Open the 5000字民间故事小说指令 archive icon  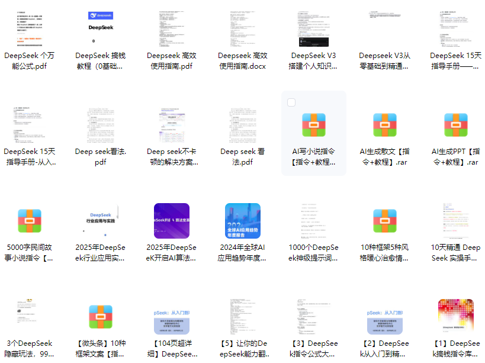pyautogui.click(x=30, y=221)
